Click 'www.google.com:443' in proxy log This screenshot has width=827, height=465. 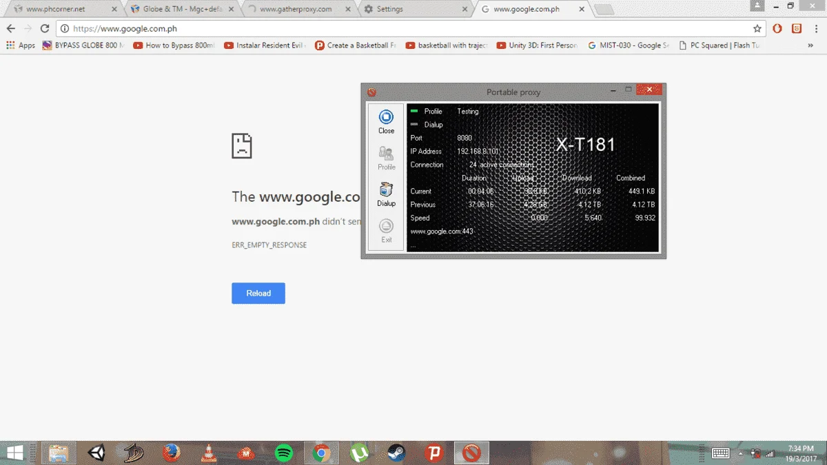tap(442, 231)
